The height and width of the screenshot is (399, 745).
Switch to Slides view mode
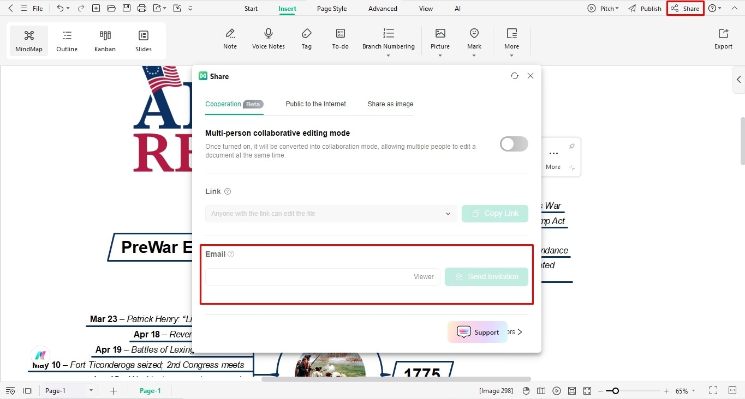click(144, 41)
